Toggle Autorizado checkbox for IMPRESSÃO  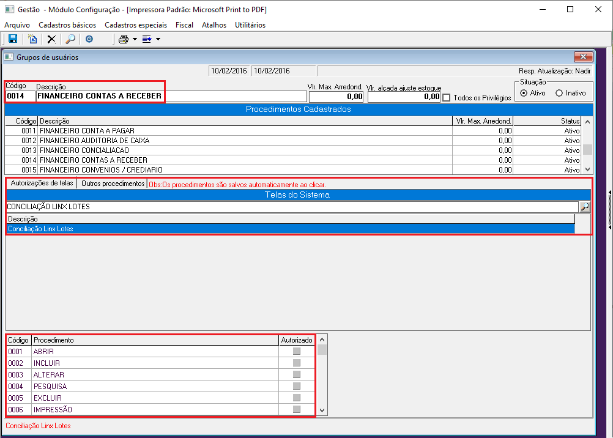(297, 409)
